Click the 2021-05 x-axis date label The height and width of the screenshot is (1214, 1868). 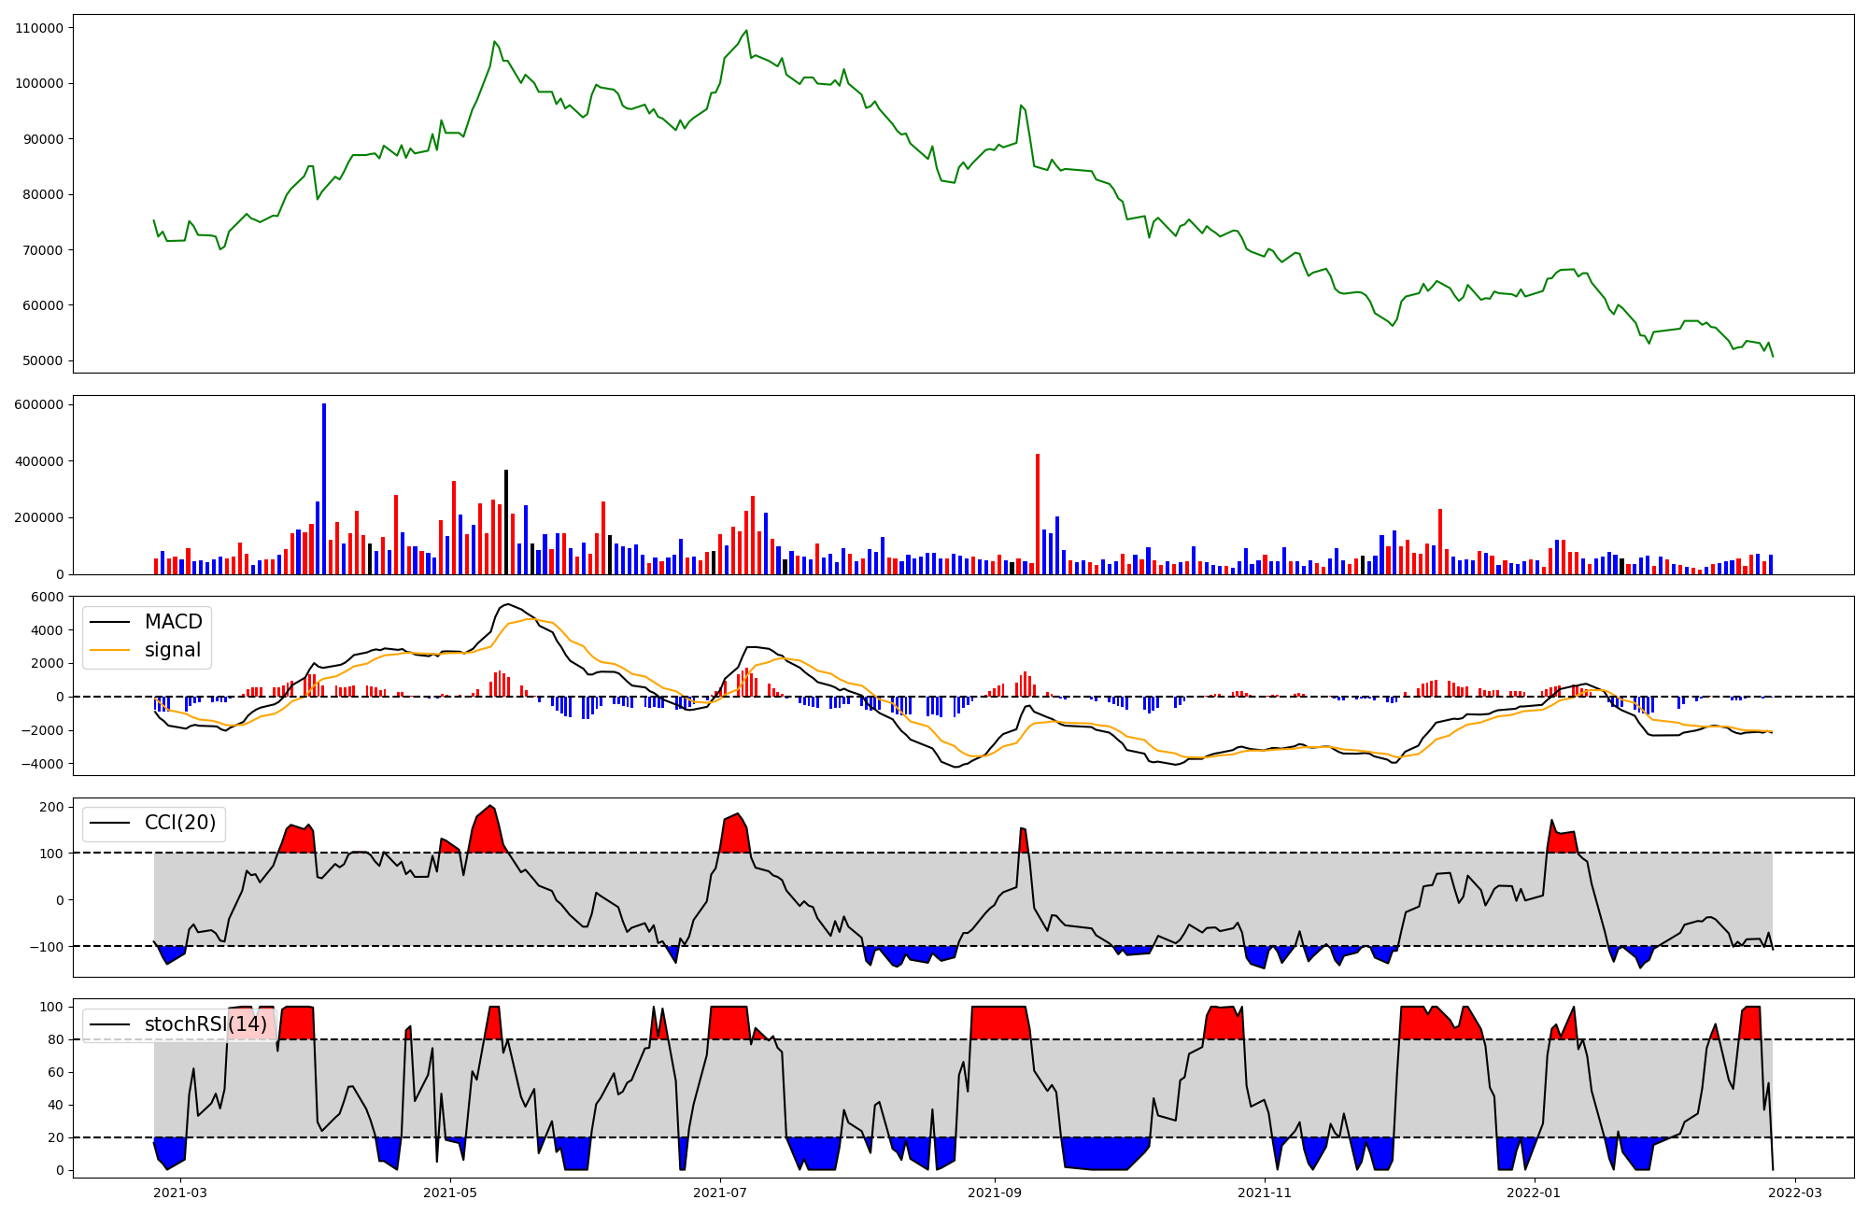pos(451,1193)
